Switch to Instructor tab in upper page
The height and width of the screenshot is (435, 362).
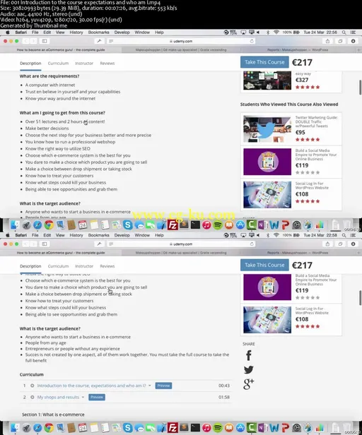coord(84,64)
